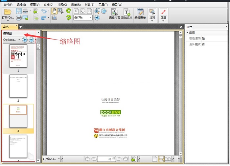
Task: Expand the page layout options chevron
Action: (x=172, y=159)
